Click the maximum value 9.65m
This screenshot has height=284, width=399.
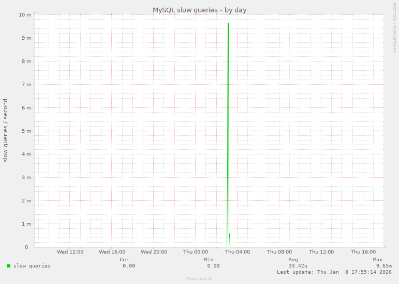(x=383, y=266)
